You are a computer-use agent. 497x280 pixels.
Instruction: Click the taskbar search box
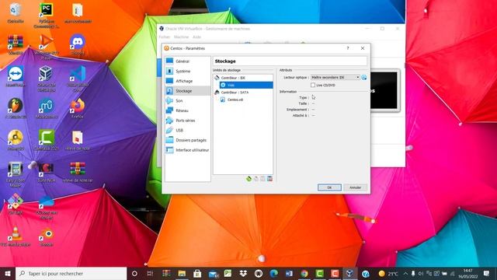71,274
